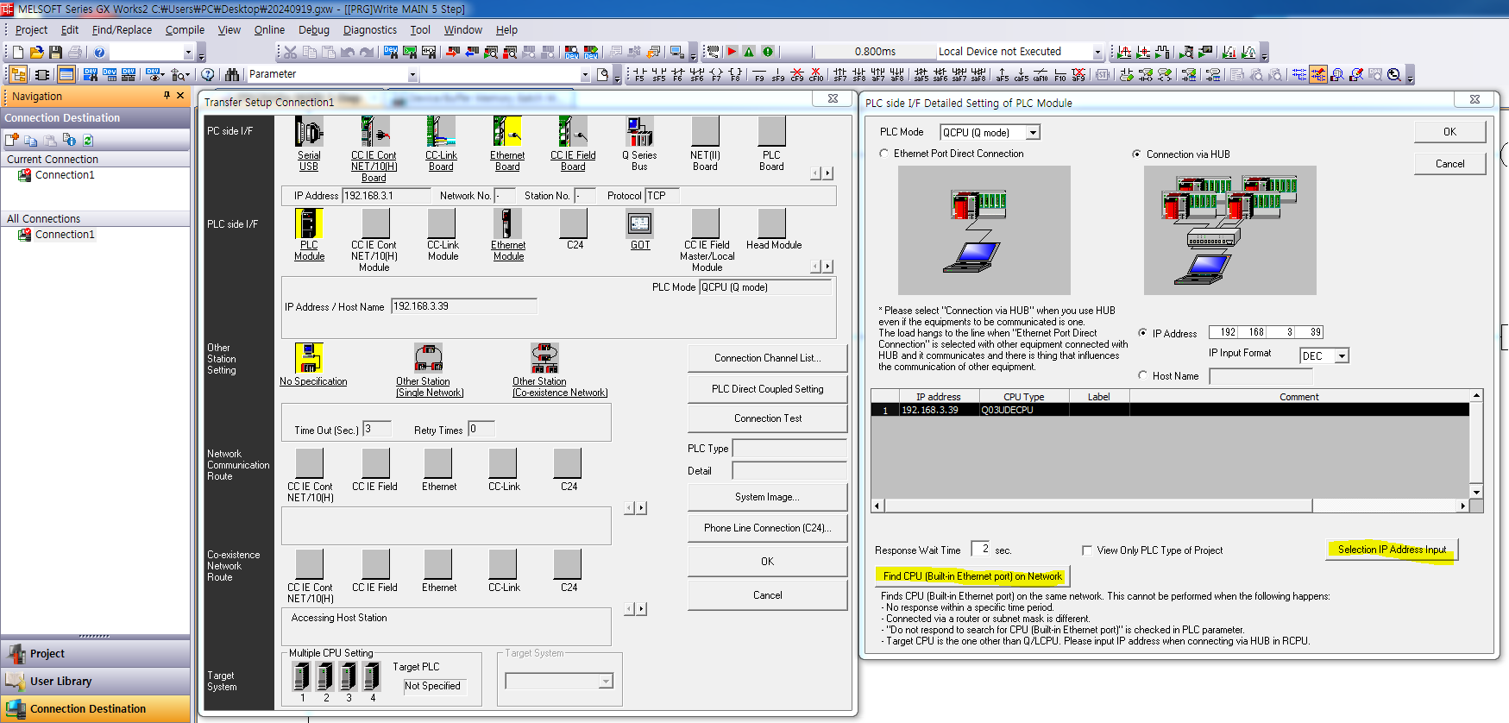Select the Q Series Bus icon
Viewport: 1509px width, 723px height.
(639, 132)
